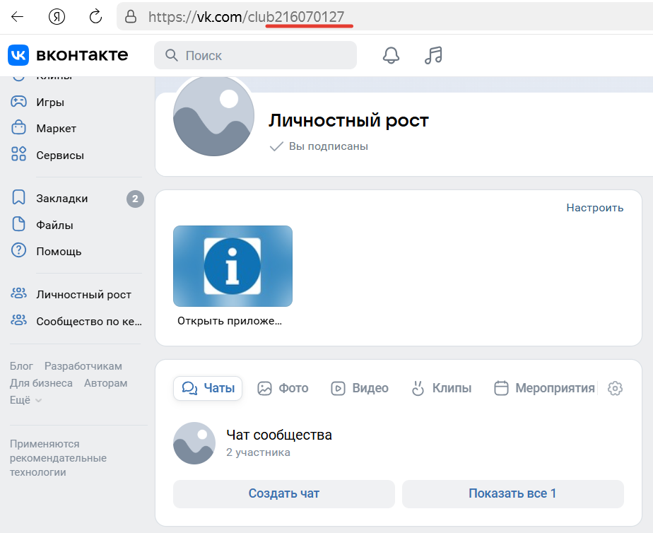Click the question mark icon beside Помощь

19,250
